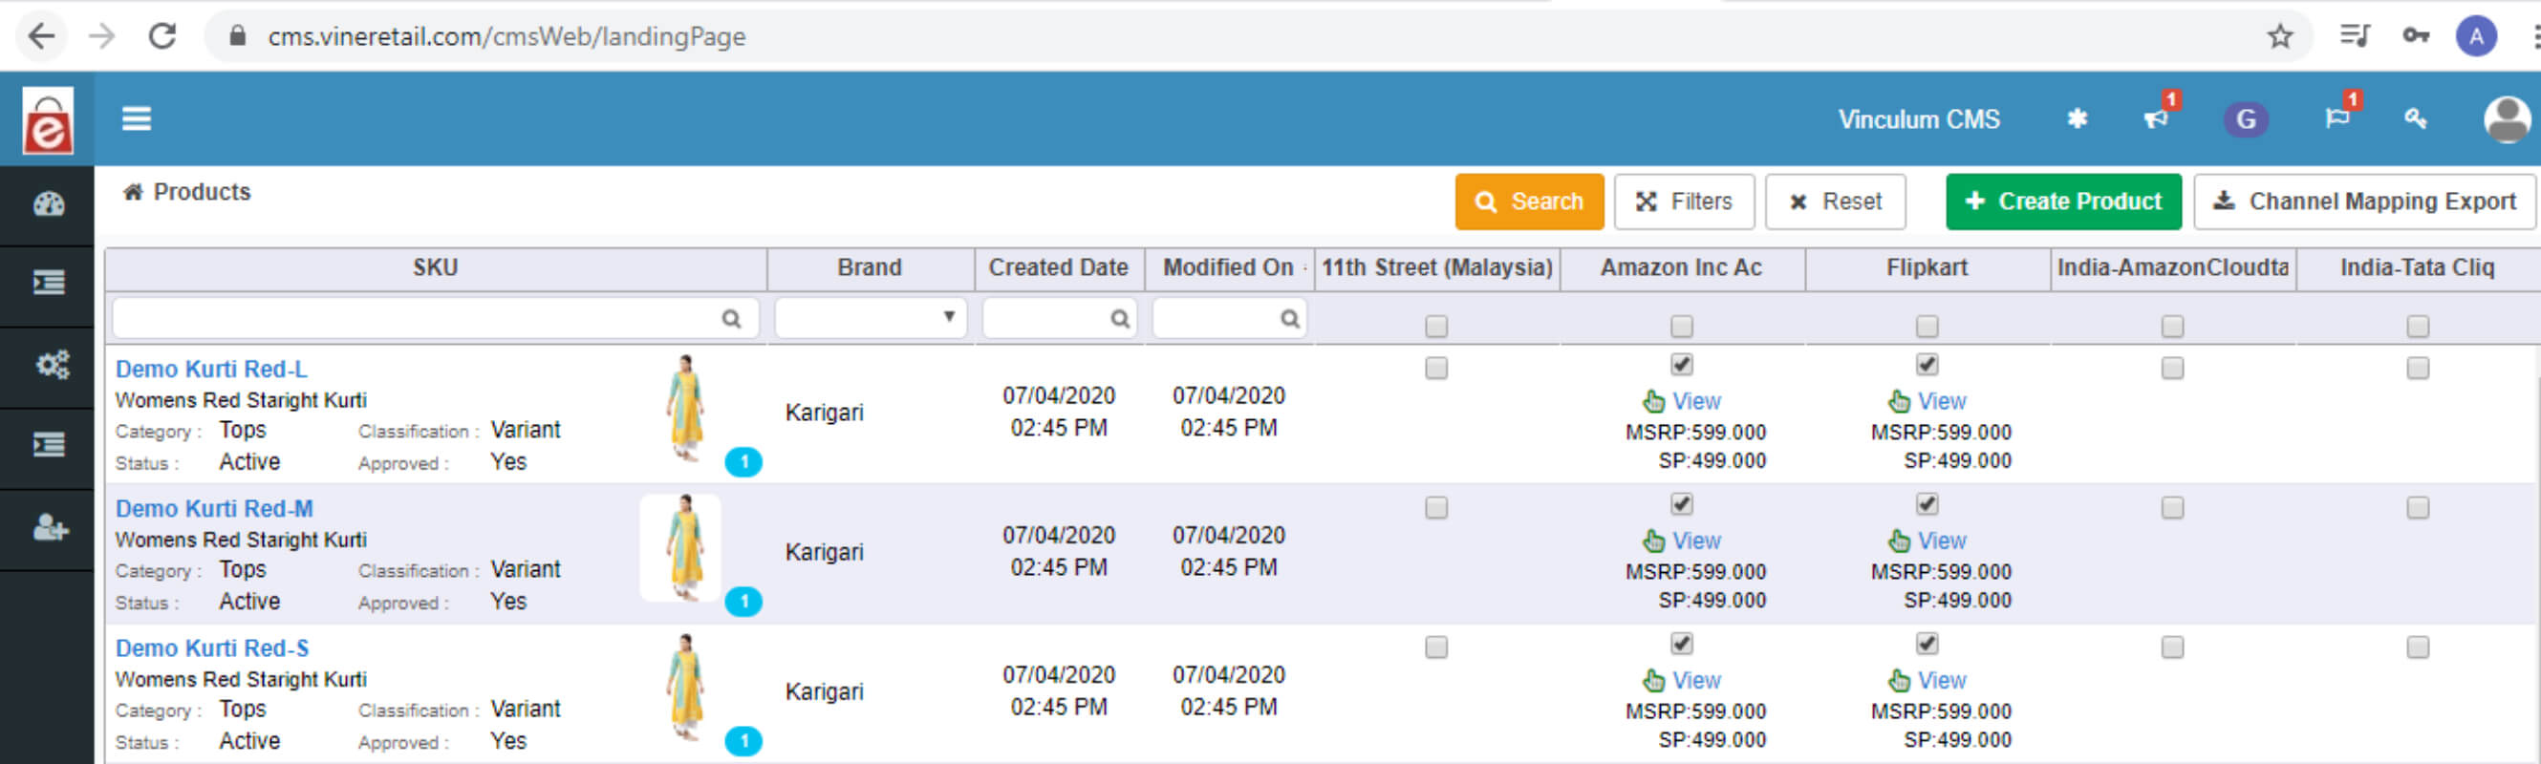Open the Chrome profile A avatar

click(2475, 36)
